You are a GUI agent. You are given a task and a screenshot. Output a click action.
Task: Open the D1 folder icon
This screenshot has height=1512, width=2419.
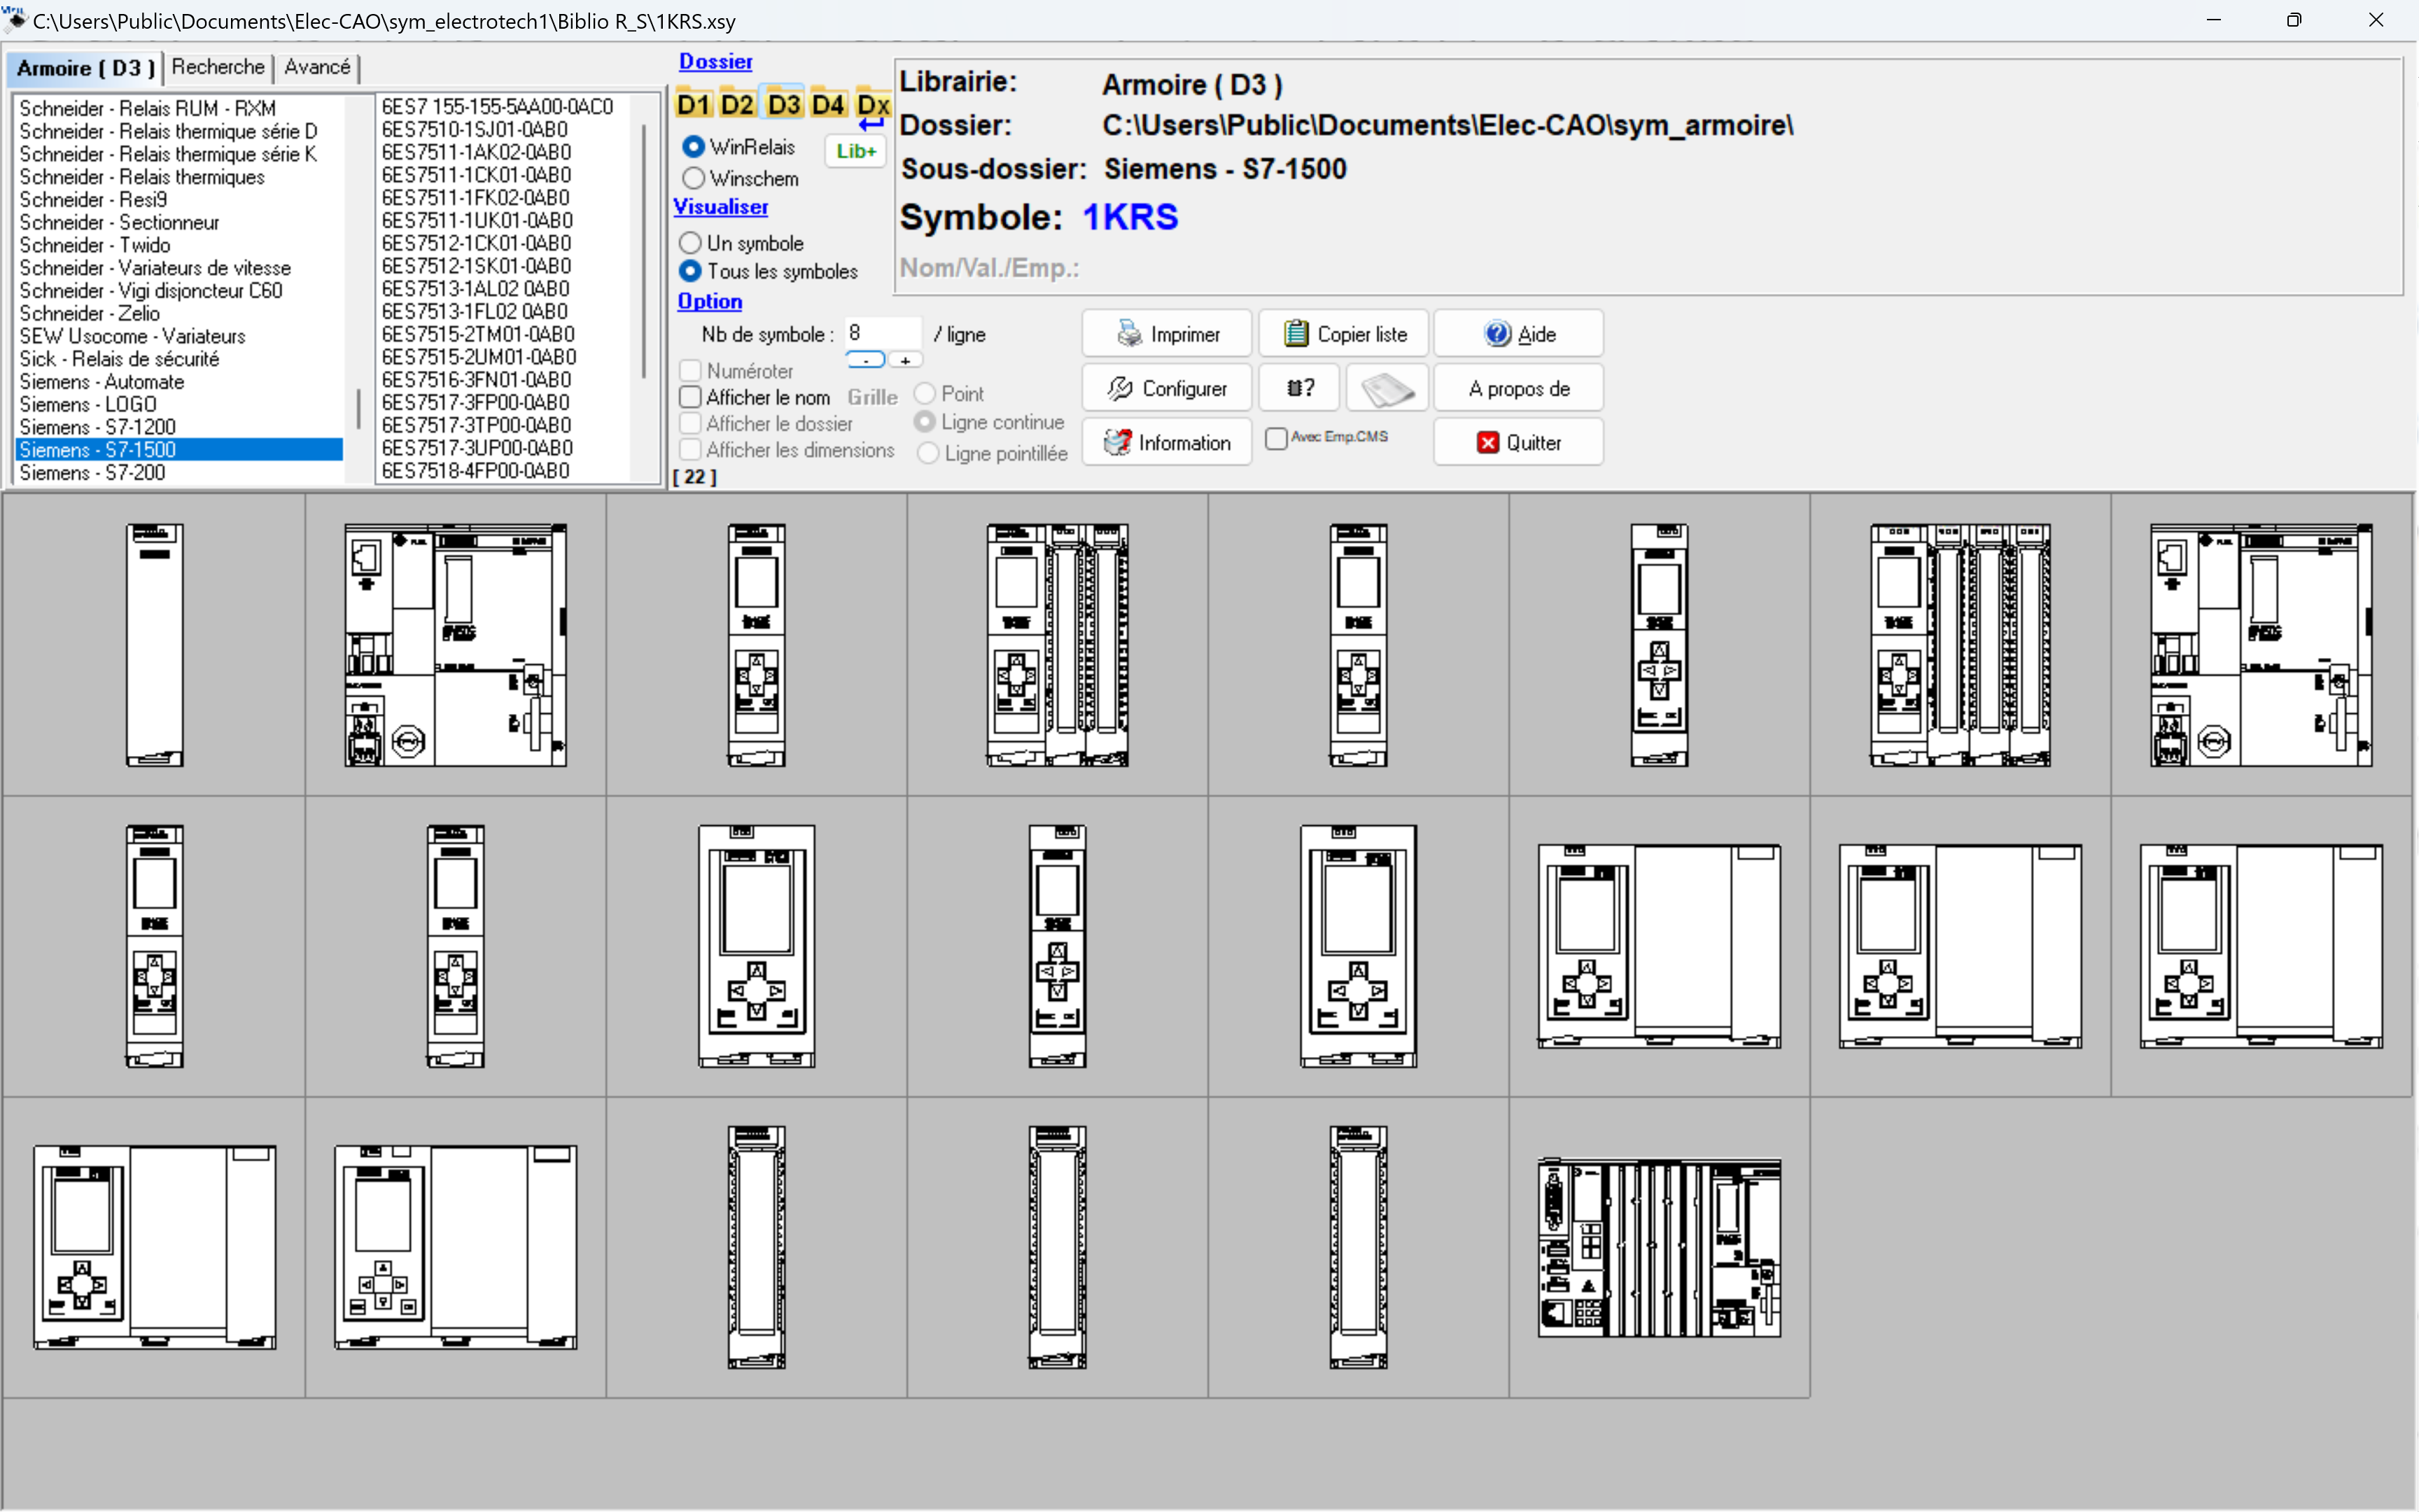coord(693,104)
